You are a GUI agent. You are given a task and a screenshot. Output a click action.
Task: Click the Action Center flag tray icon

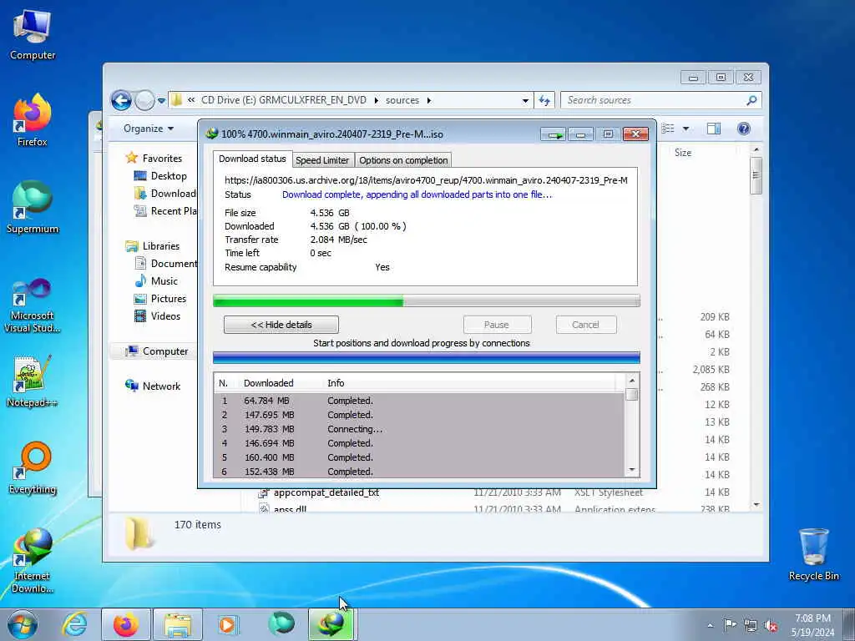[730, 625]
